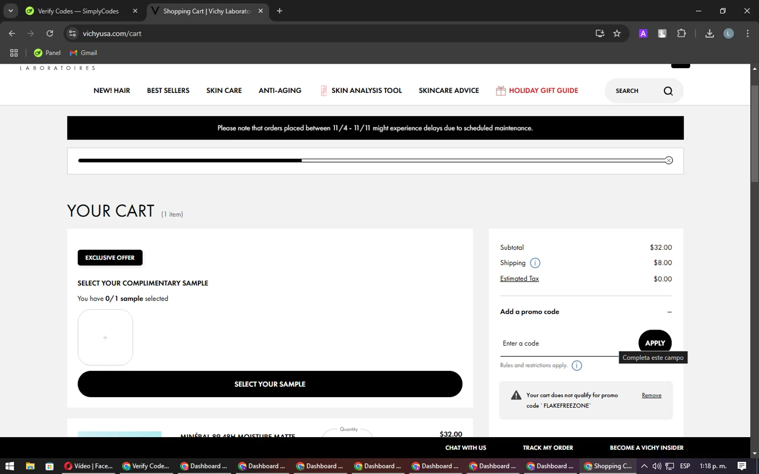Click the Estimated Tax link

[x=519, y=278]
